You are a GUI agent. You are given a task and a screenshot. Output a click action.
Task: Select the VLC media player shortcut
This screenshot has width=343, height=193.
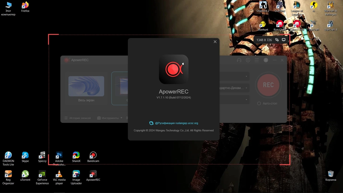click(x=59, y=177)
